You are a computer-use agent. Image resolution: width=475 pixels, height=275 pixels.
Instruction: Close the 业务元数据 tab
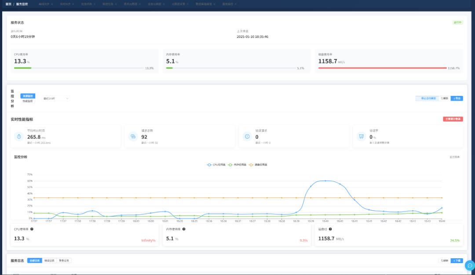point(164,4)
